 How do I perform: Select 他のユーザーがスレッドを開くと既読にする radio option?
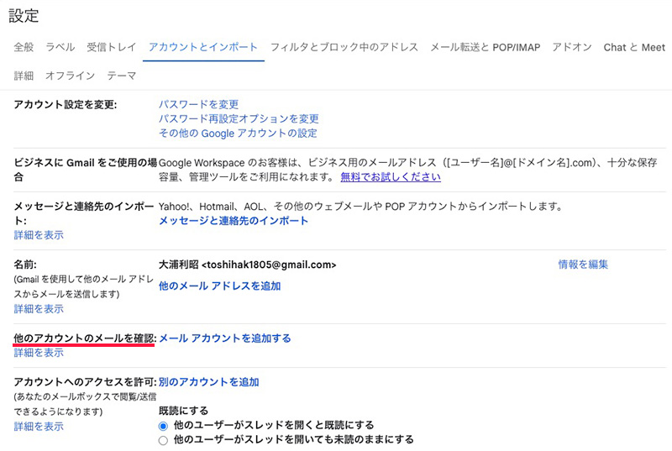click(x=164, y=426)
